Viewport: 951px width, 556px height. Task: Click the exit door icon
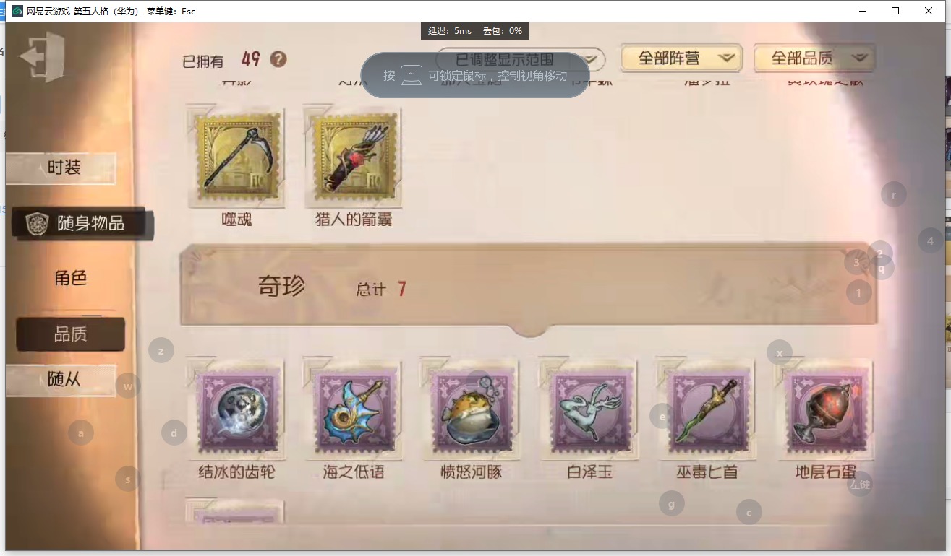pos(43,56)
